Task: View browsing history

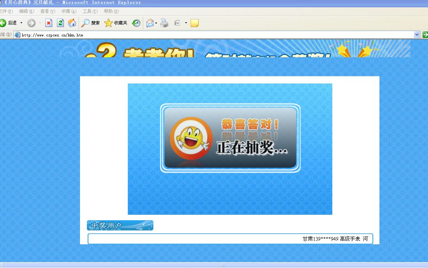Action: click(x=136, y=23)
